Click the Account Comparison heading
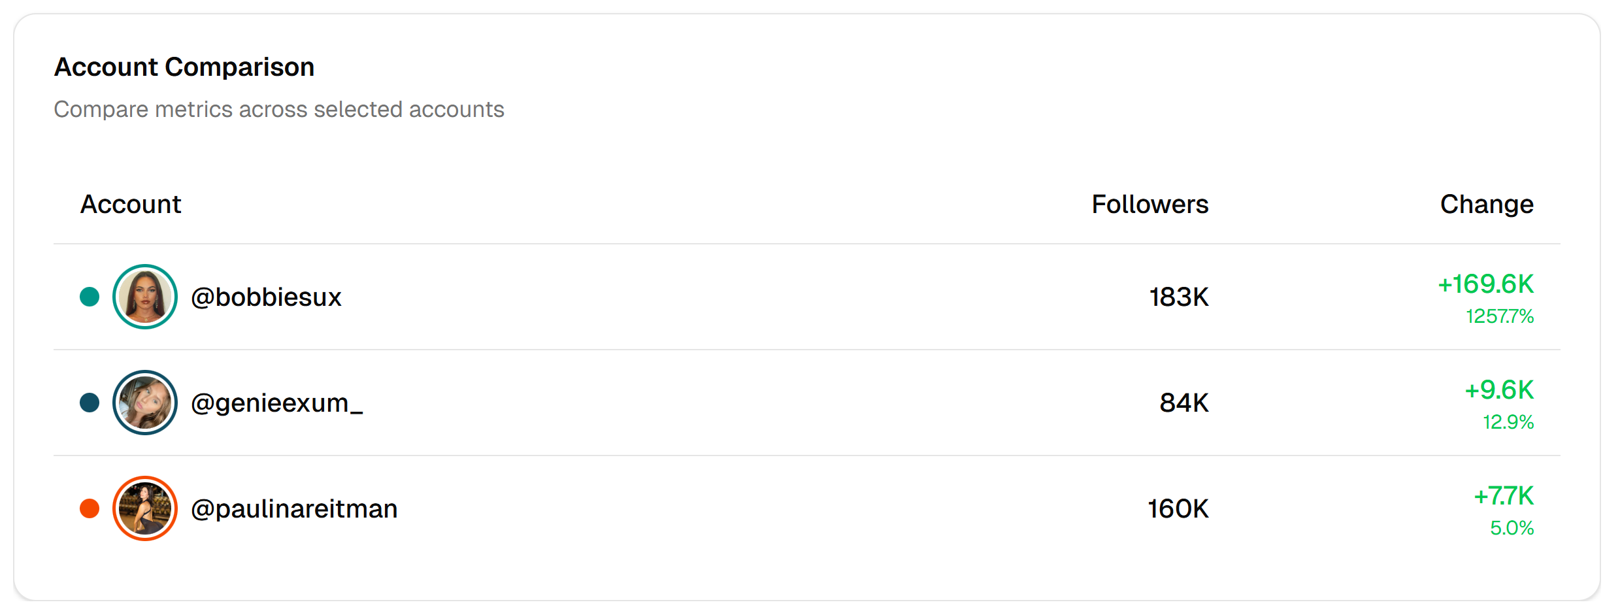Image resolution: width=1620 pixels, height=613 pixels. tap(184, 67)
